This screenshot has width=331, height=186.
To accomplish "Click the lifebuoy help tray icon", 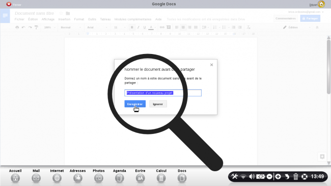I will click(x=305, y=176).
